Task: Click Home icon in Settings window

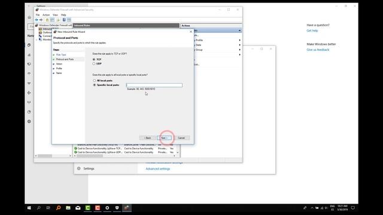Action: click(x=29, y=17)
